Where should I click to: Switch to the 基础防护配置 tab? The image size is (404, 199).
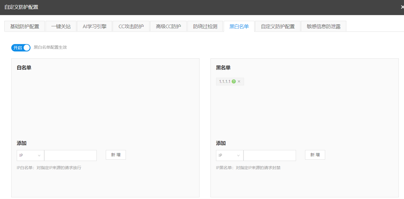coord(24,27)
